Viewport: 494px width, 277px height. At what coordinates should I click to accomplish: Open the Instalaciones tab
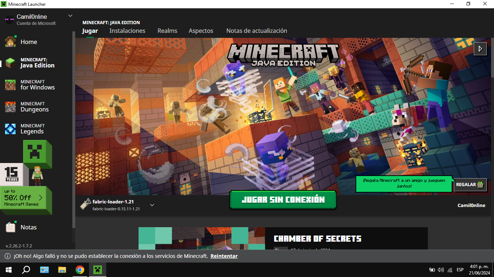coord(127,31)
